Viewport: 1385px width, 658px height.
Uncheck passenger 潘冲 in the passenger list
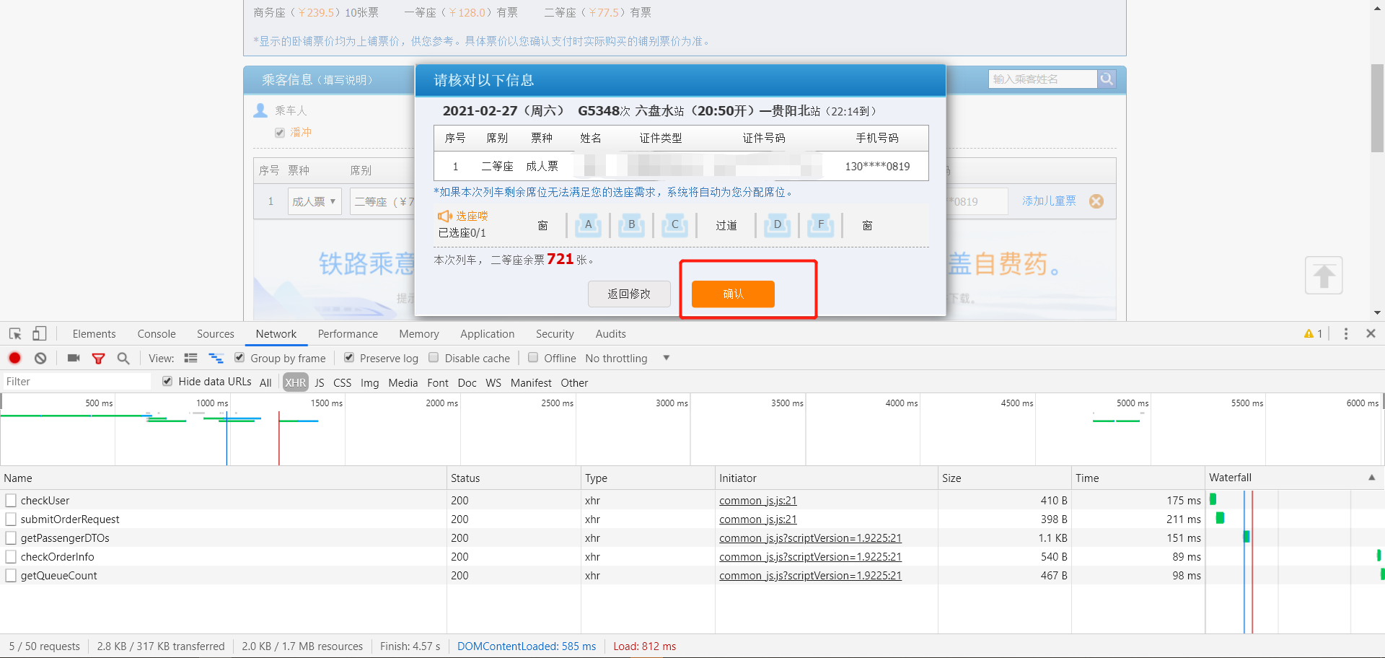point(280,132)
